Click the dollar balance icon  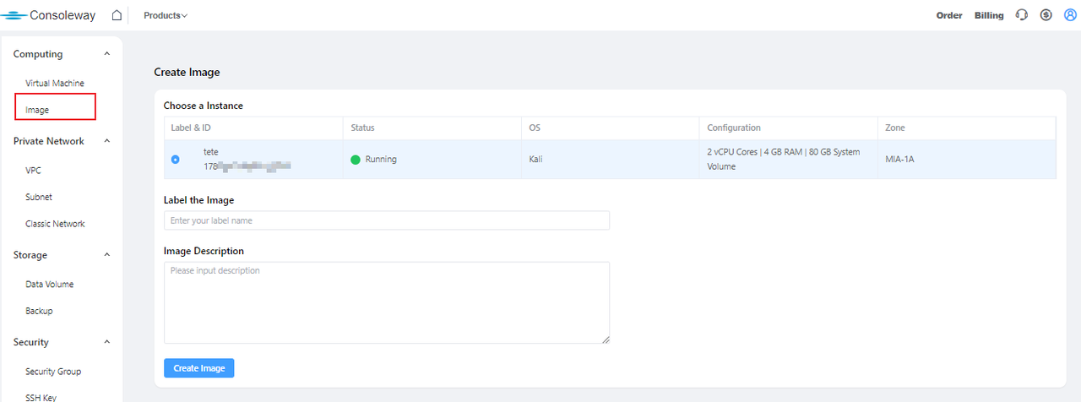(1046, 15)
